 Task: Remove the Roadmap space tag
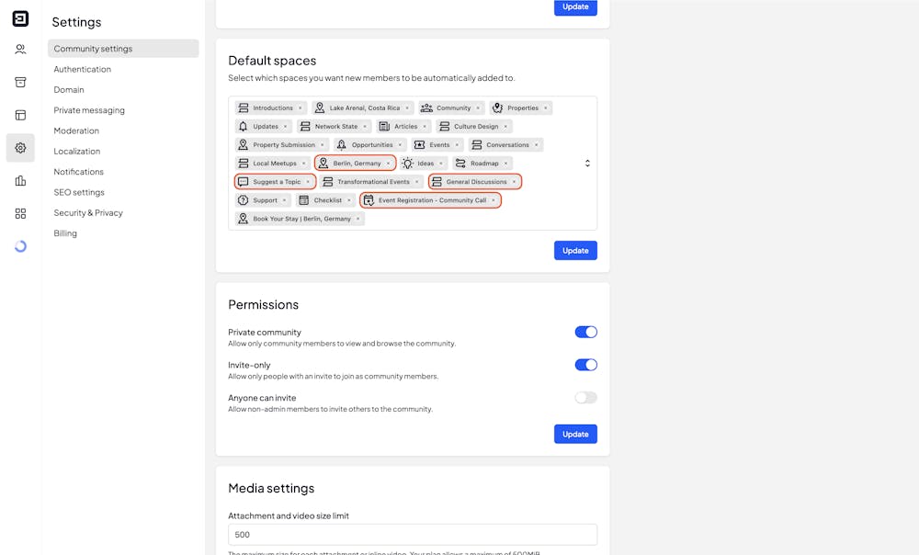click(506, 164)
